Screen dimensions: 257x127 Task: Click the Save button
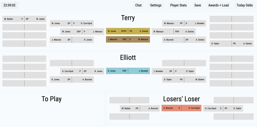(x=198, y=5)
